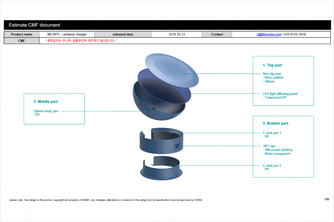Select the '- Translucent PP' line
The width and height of the screenshot is (334, 222).
275,98
